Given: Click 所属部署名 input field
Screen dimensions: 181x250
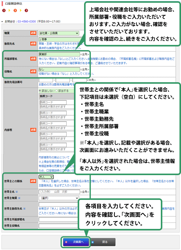Looking at the screenshot, I should [59, 54].
